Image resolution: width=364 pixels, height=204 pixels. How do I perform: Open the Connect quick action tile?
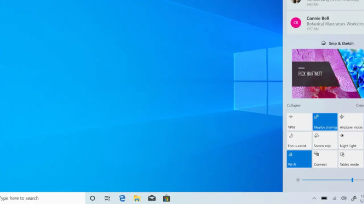click(x=325, y=159)
